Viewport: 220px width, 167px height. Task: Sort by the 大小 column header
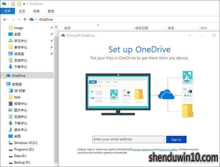click(203, 28)
